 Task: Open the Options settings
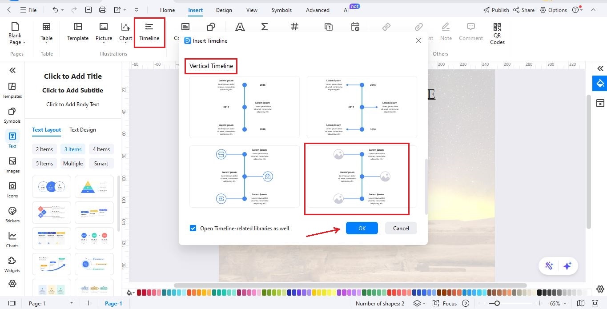[x=554, y=10]
